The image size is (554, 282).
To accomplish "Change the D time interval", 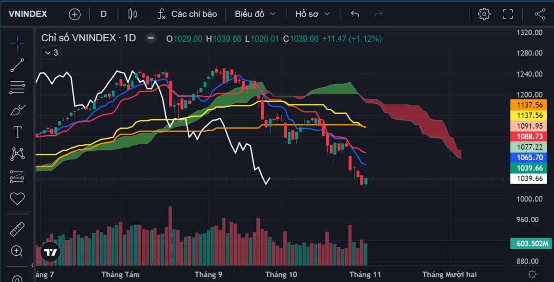I will coord(103,14).
